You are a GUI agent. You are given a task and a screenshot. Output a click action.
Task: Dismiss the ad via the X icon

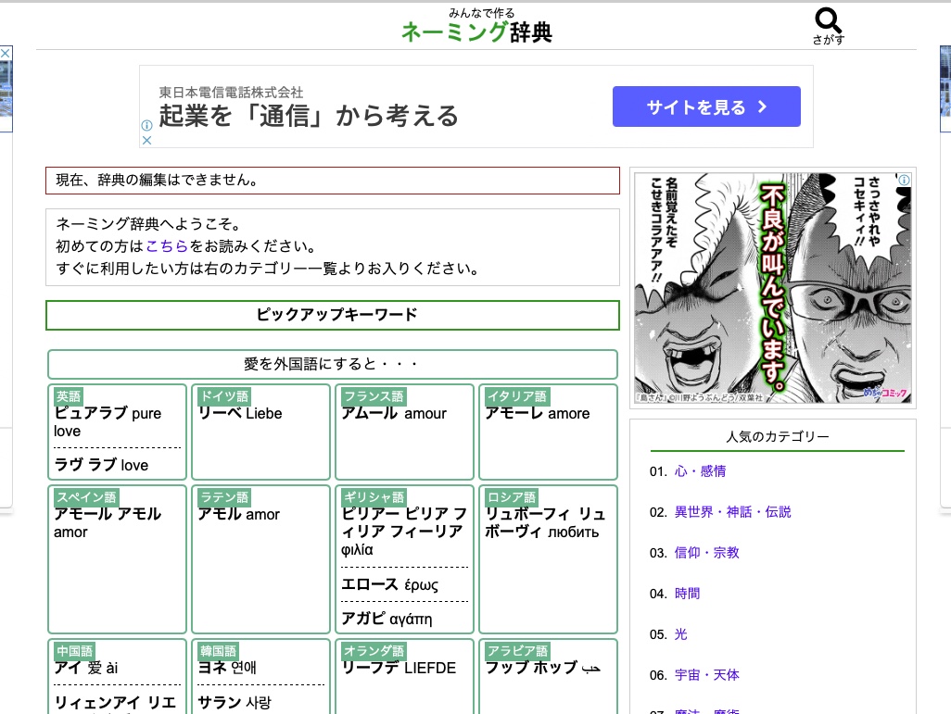(x=146, y=140)
